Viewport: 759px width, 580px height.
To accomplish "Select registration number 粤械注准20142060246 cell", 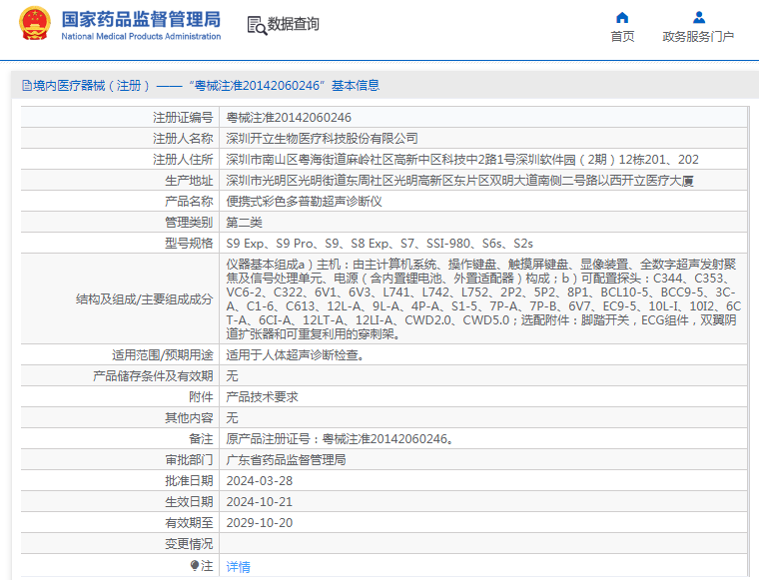I will pyautogui.click(x=289, y=118).
